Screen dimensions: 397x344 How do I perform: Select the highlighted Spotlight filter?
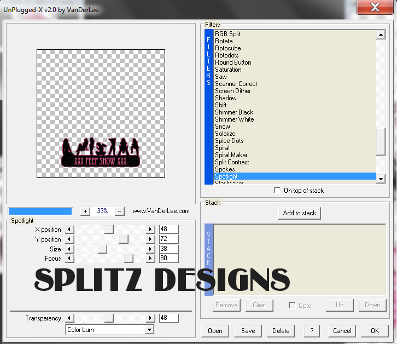tap(295, 176)
